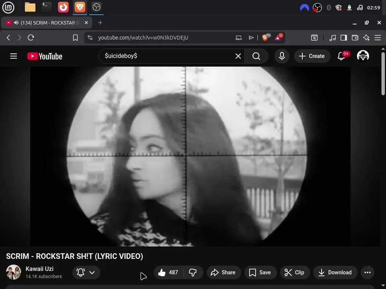386x289 pixels.
Task: Open the OBS Studio taskbar icon
Action: [x=96, y=7]
